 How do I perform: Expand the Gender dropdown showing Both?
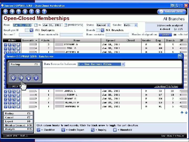click(x=136, y=25)
